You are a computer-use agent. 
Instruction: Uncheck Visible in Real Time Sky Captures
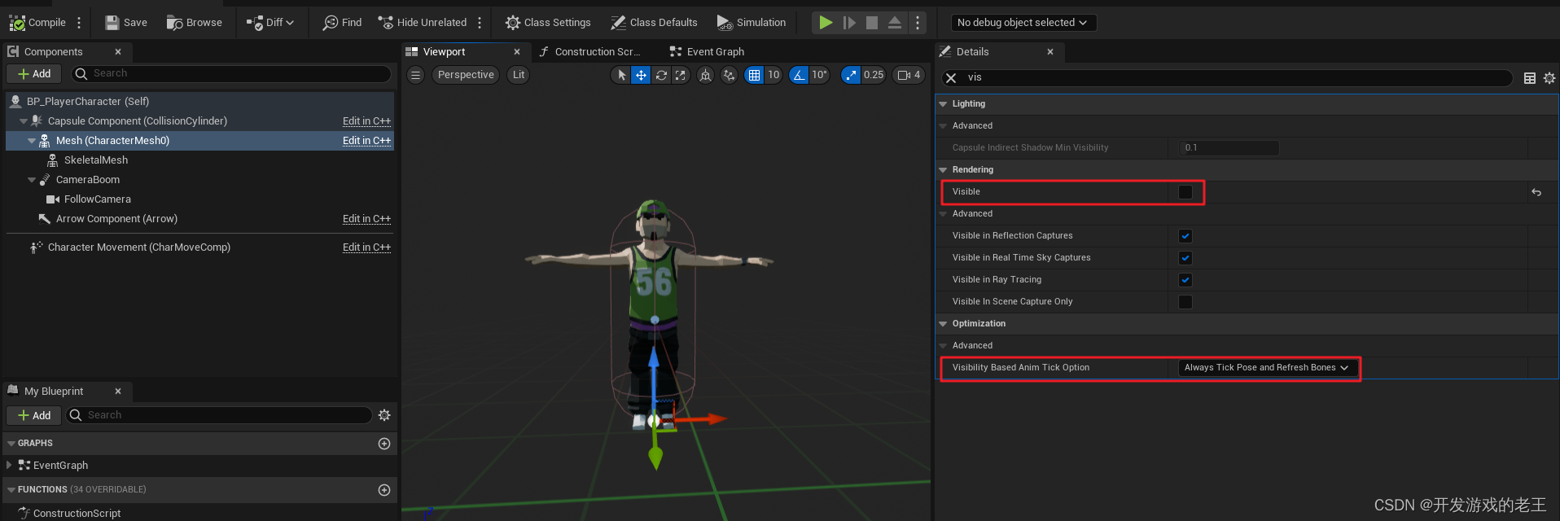[1185, 258]
